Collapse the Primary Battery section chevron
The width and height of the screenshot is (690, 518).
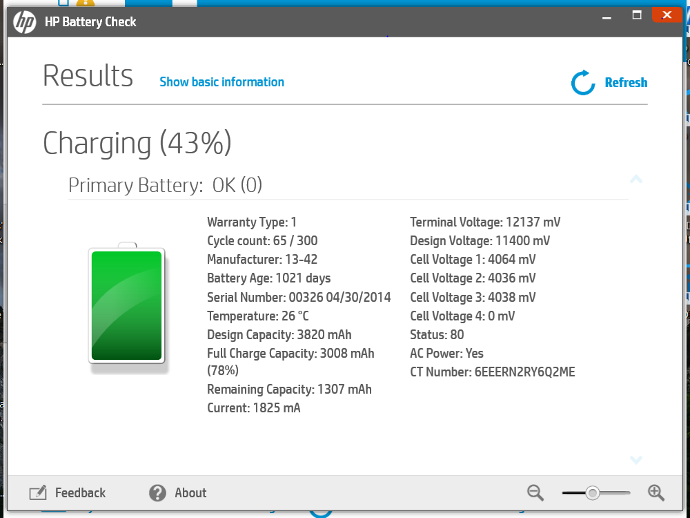(x=636, y=179)
